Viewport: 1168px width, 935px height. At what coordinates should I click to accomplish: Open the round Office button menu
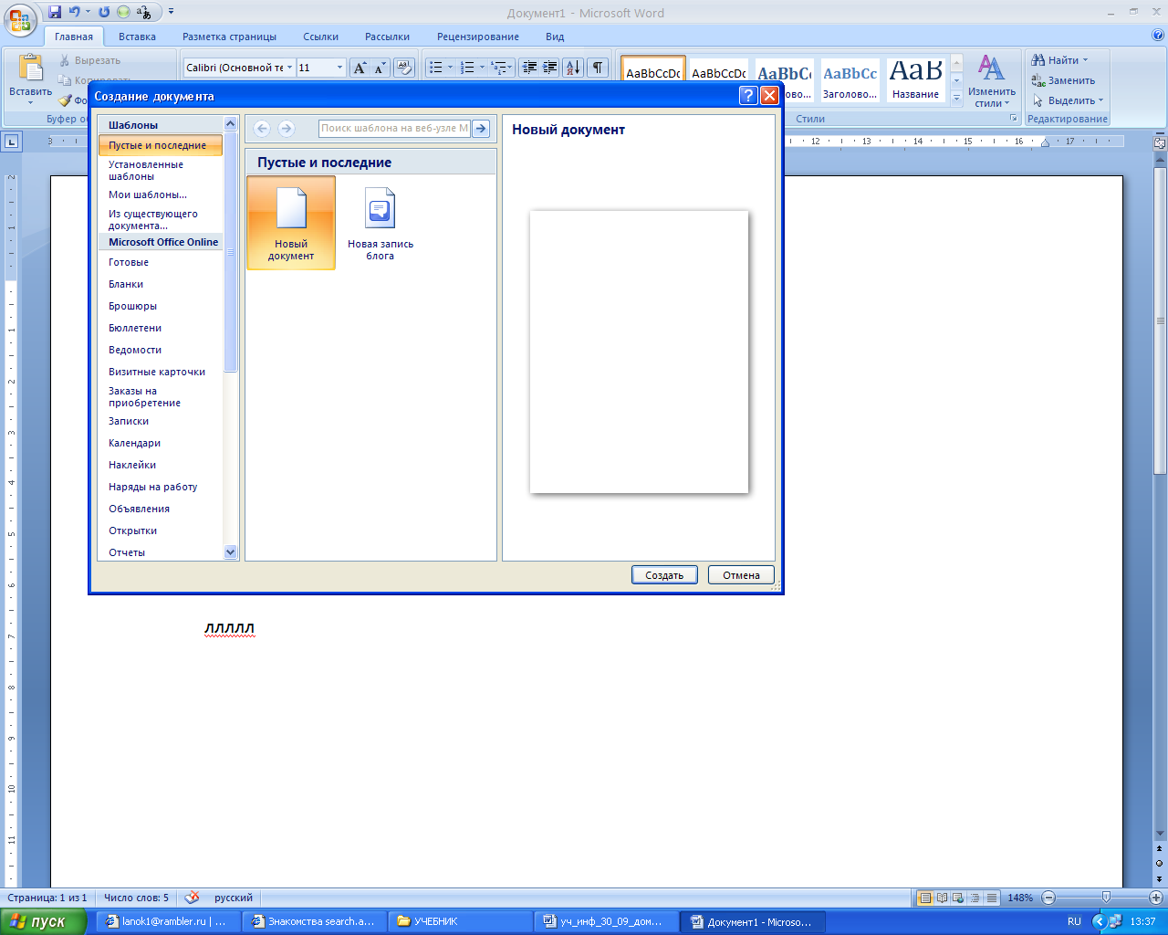[x=20, y=20]
